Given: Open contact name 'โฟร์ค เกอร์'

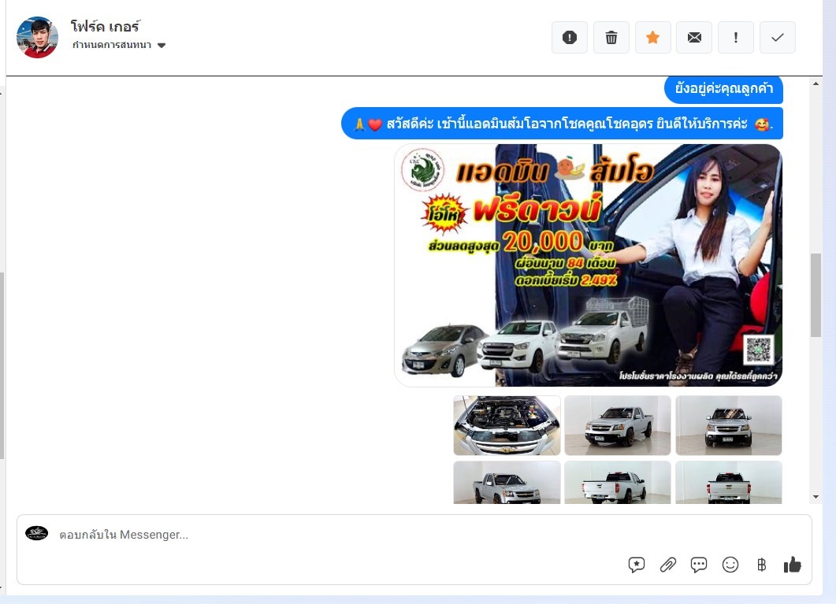Looking at the screenshot, I should (x=105, y=27).
